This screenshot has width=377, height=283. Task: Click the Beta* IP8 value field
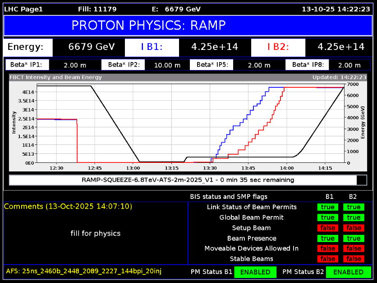click(x=349, y=65)
